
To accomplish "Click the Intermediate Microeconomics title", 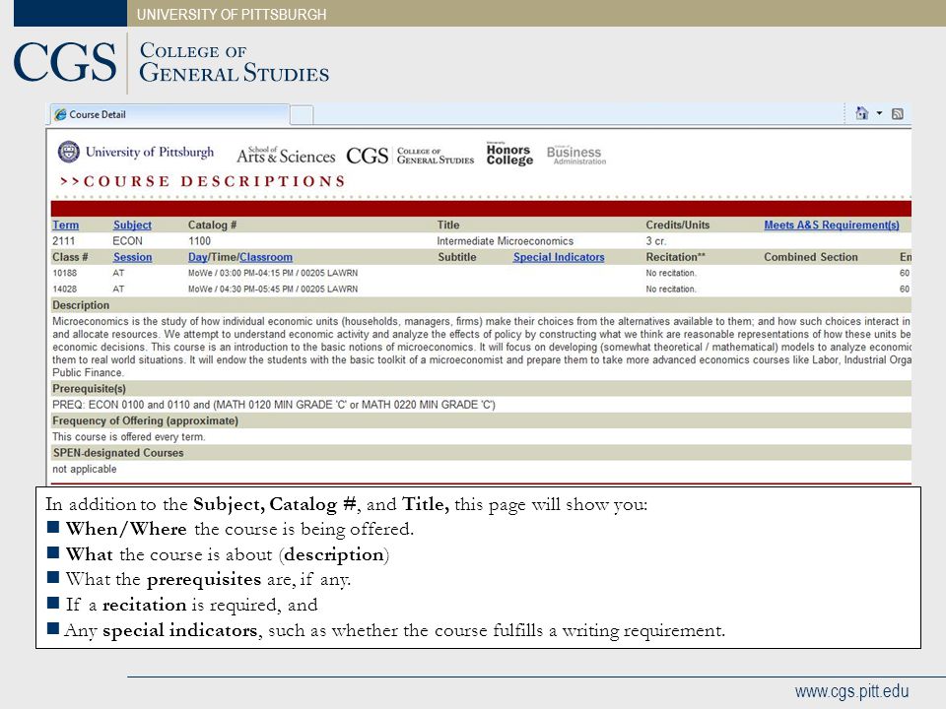I will tap(505, 241).
